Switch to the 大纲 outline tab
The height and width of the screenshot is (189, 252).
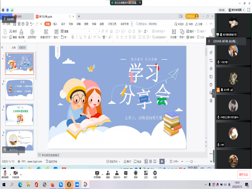tap(14, 48)
